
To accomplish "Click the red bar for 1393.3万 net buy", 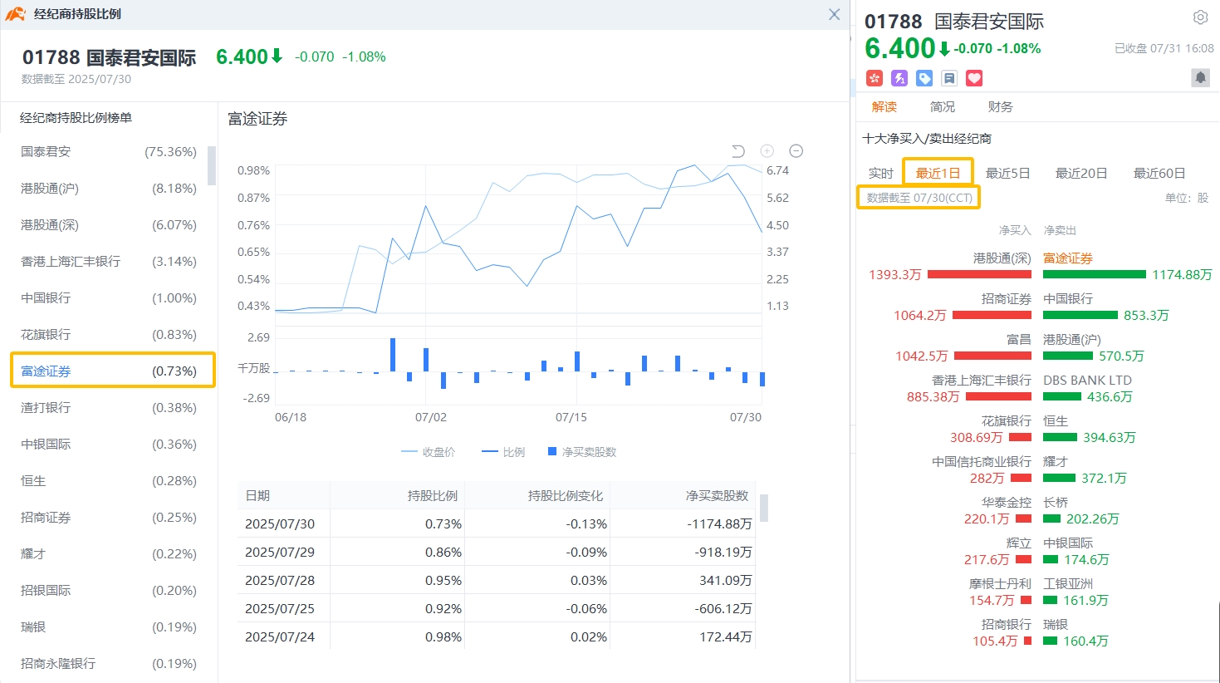I will click(x=979, y=274).
